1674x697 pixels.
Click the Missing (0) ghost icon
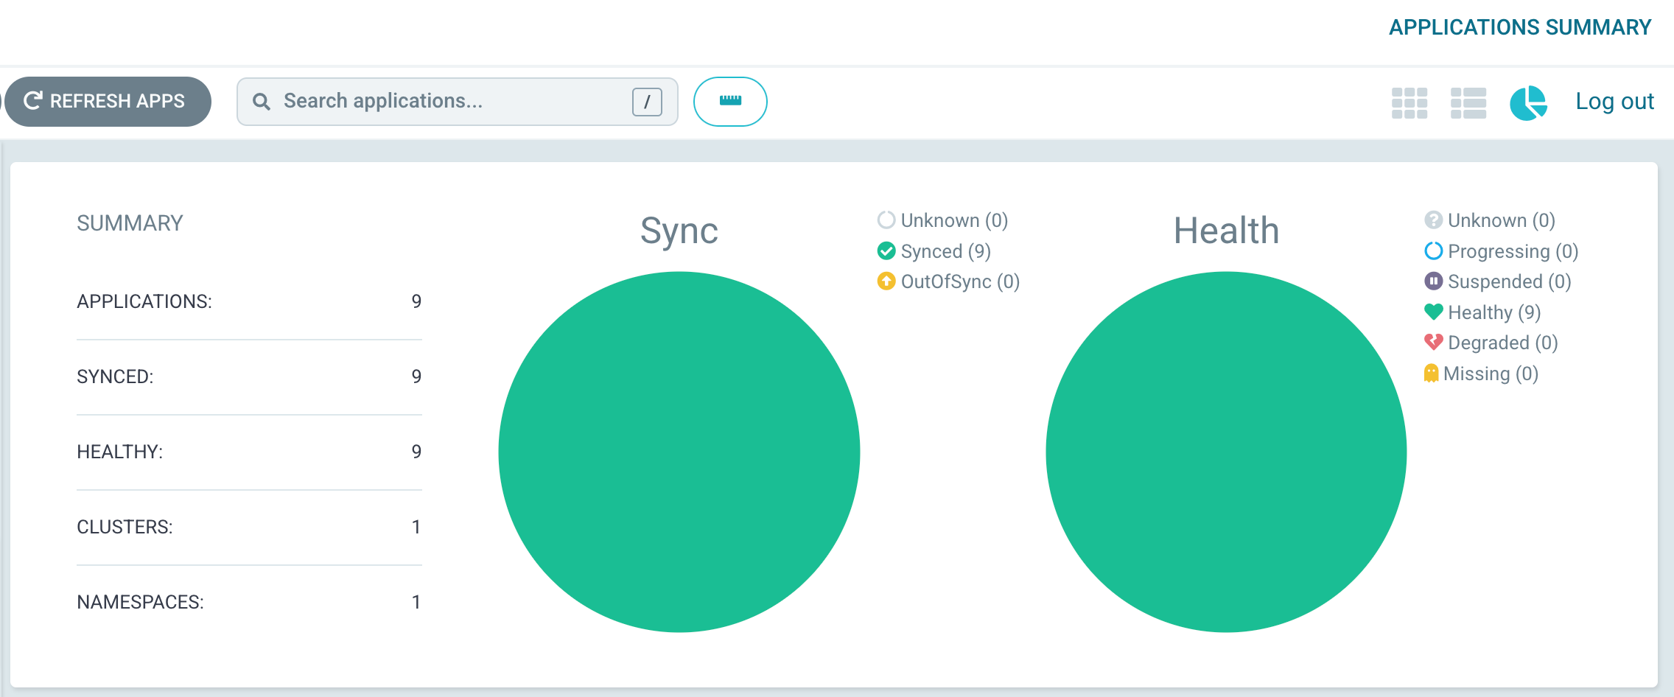coord(1431,374)
